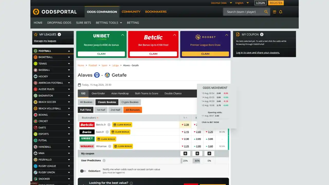Click the All Bonuses button
Image resolution: width=329 pixels, height=185 pixels.
(133, 110)
